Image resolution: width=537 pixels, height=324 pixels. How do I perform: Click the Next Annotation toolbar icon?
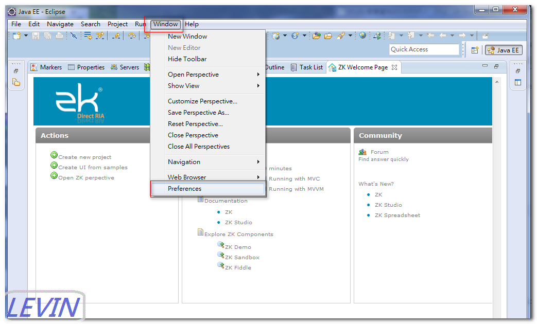point(392,35)
